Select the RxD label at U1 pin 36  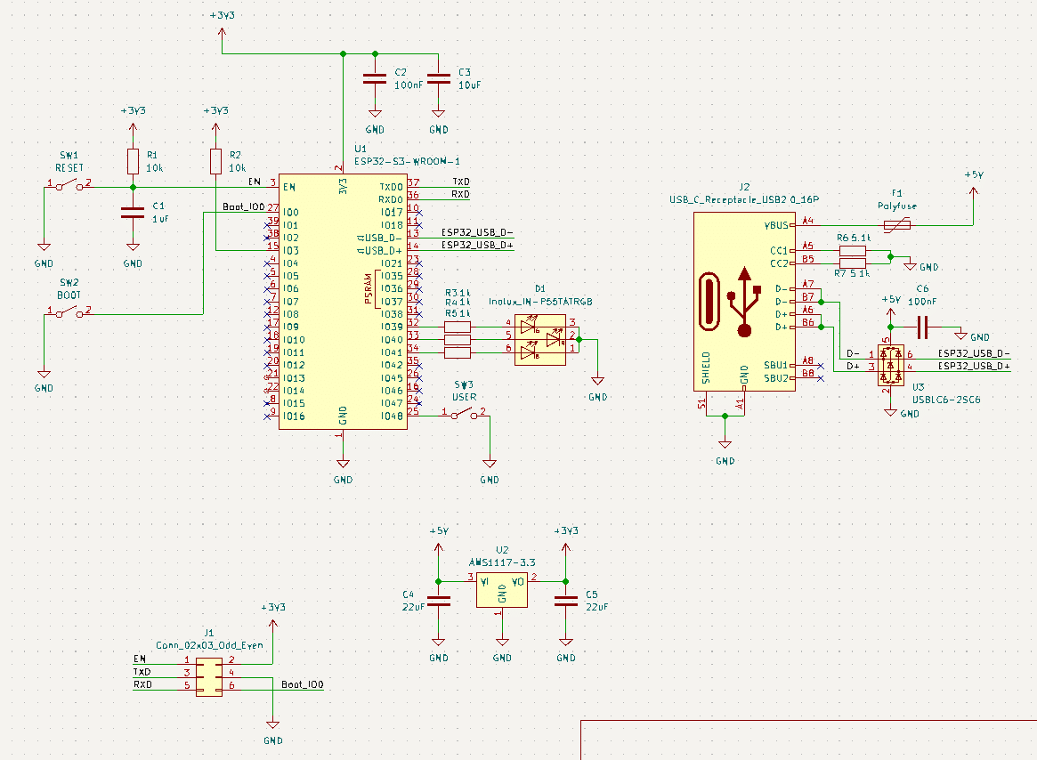pos(460,194)
